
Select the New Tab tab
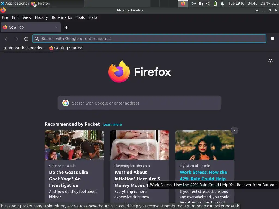point(31,27)
